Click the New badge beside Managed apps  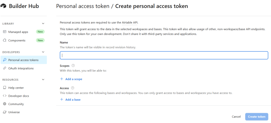[40, 32]
